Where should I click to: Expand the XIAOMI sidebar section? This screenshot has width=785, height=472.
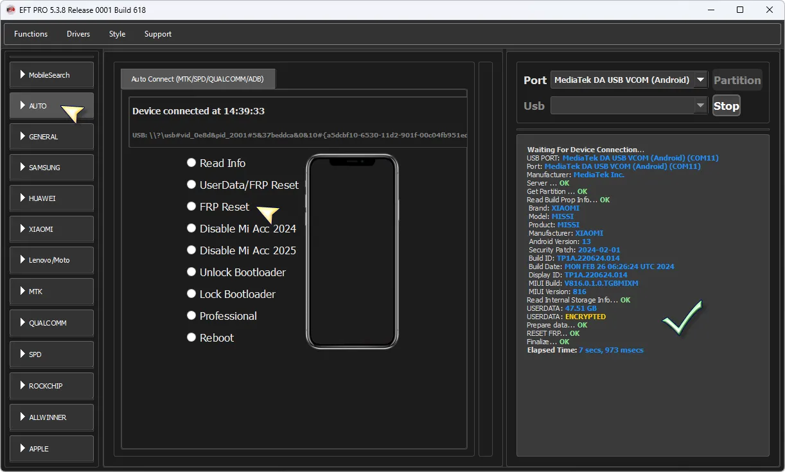[x=51, y=229]
